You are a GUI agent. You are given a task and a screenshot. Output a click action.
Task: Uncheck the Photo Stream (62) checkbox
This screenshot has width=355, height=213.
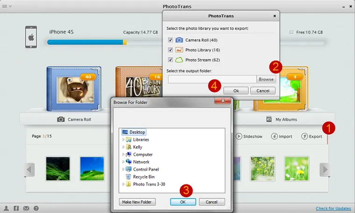click(170, 60)
